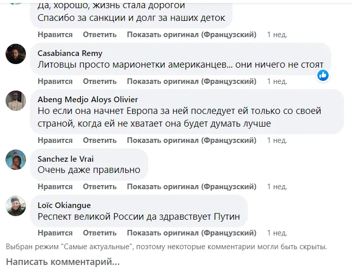
Task: Open Abeng Medjo Aloys Olivier's avatar
Action: pos(16,100)
